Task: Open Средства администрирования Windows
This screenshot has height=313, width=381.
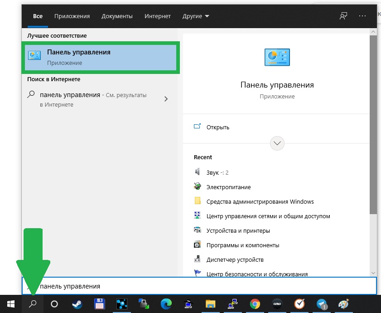Action: [260, 201]
